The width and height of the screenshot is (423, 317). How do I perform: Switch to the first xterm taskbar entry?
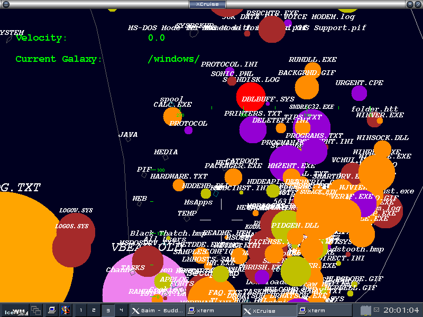click(212, 310)
